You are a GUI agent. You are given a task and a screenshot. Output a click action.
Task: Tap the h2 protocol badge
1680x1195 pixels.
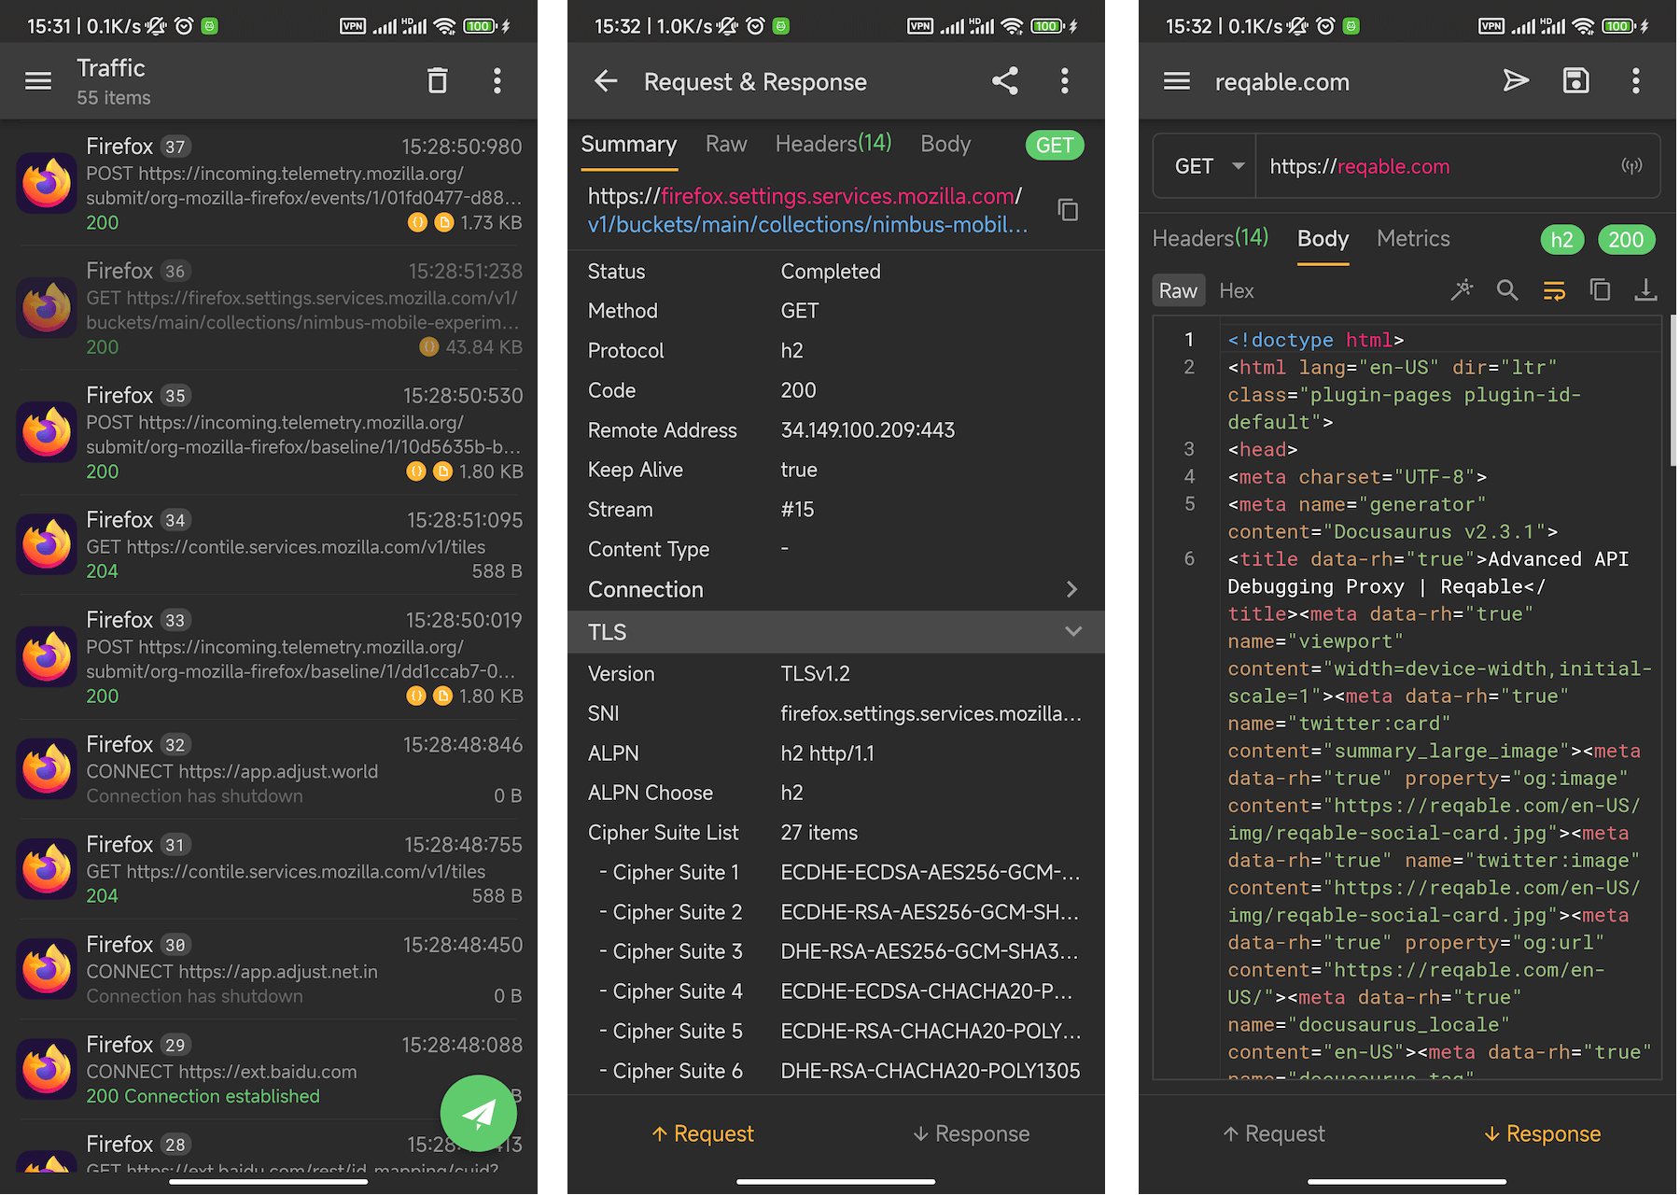click(x=1561, y=240)
